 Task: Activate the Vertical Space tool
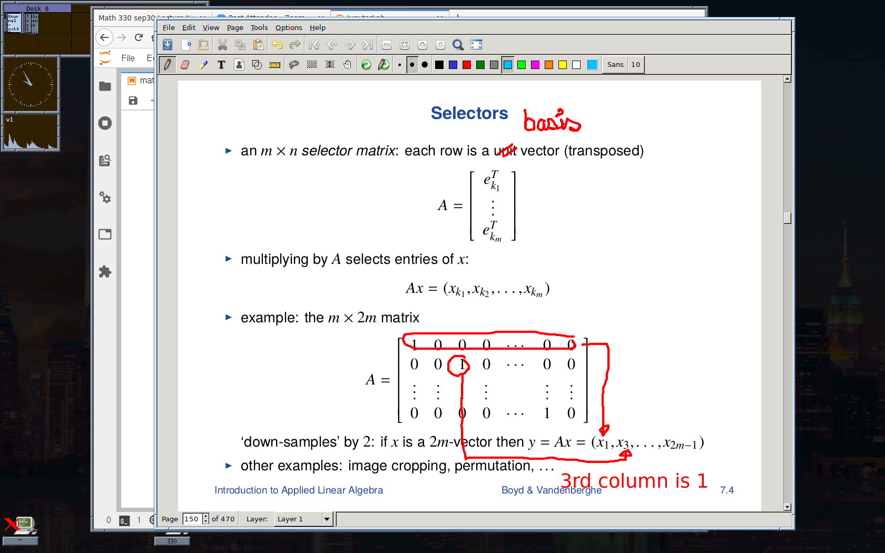coord(329,64)
